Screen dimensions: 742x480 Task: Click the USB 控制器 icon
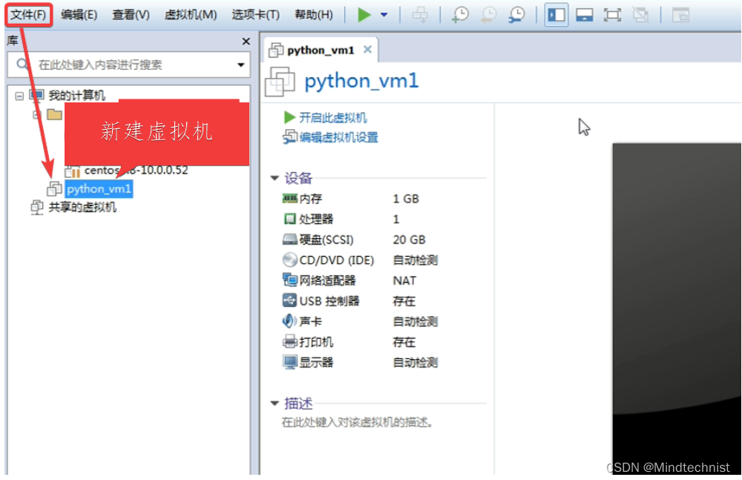(289, 300)
